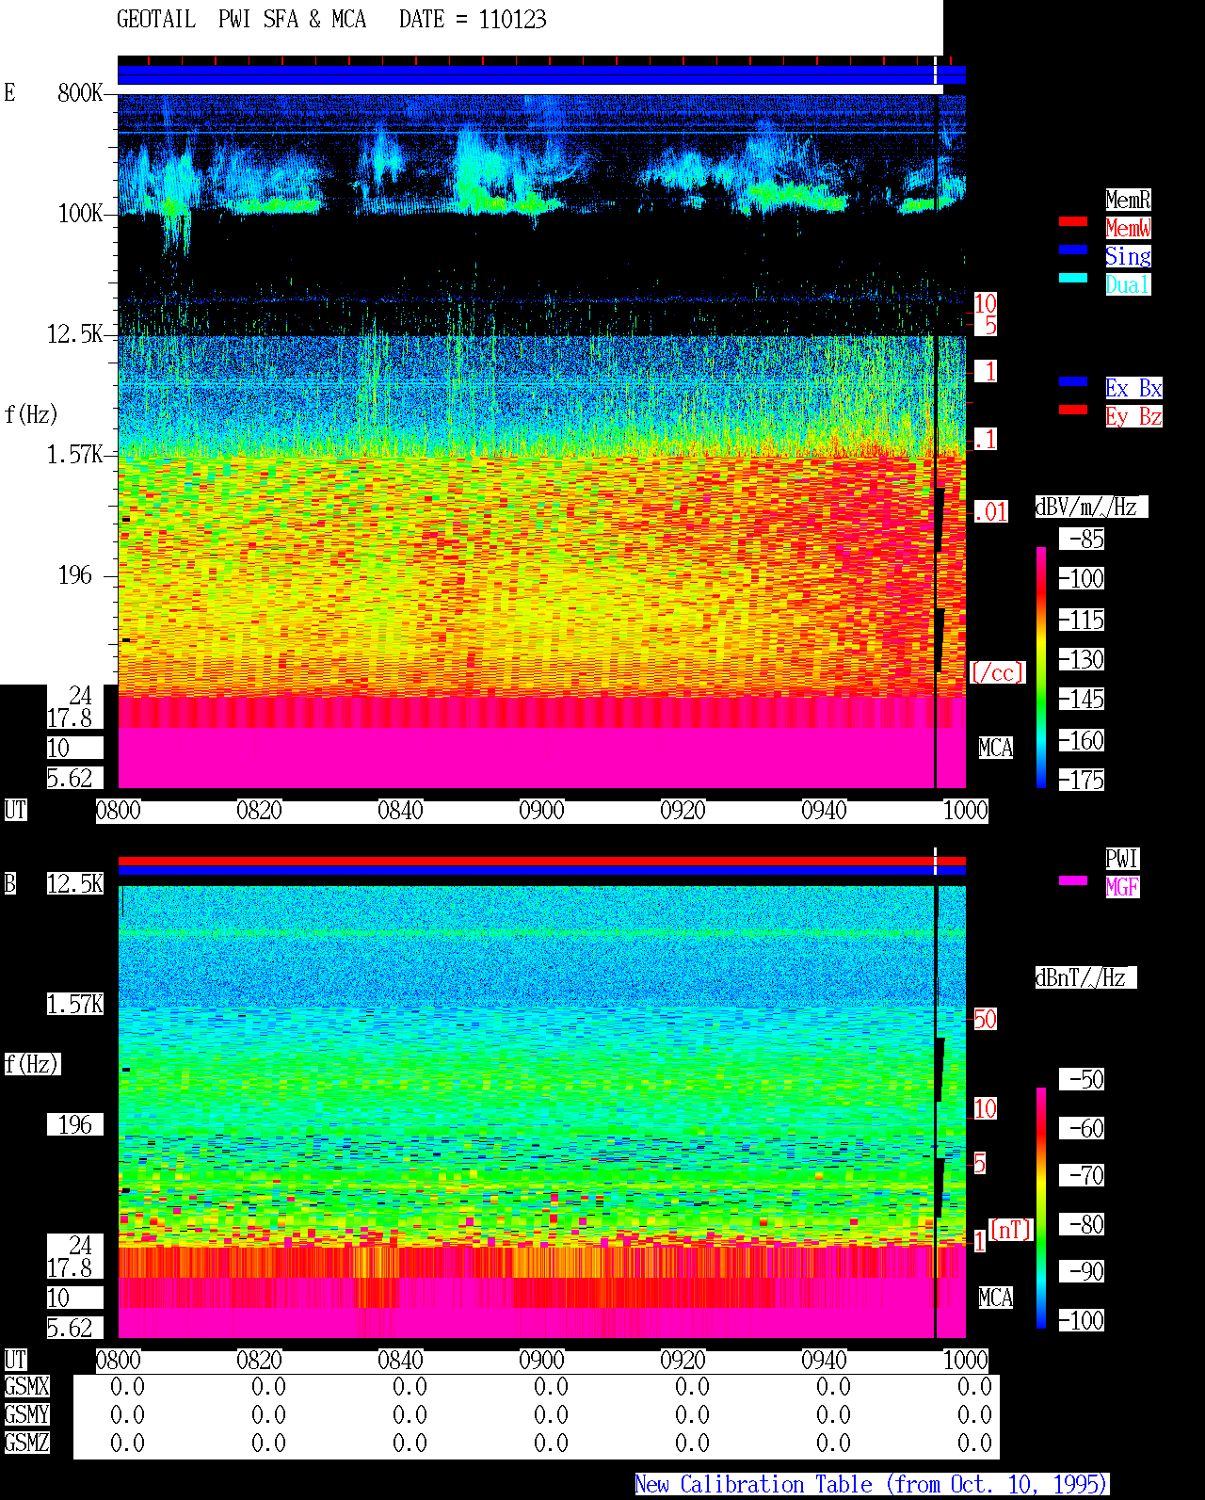
Task: Click the -160 color scale value
Action: coord(1082,740)
